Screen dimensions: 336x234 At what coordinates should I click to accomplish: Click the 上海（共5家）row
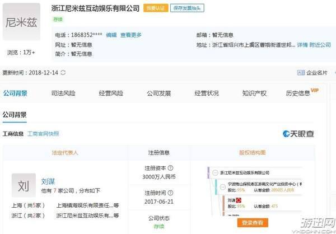(28, 205)
